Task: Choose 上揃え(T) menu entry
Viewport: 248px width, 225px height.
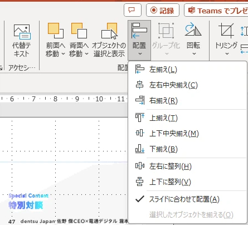Action: pos(188,118)
